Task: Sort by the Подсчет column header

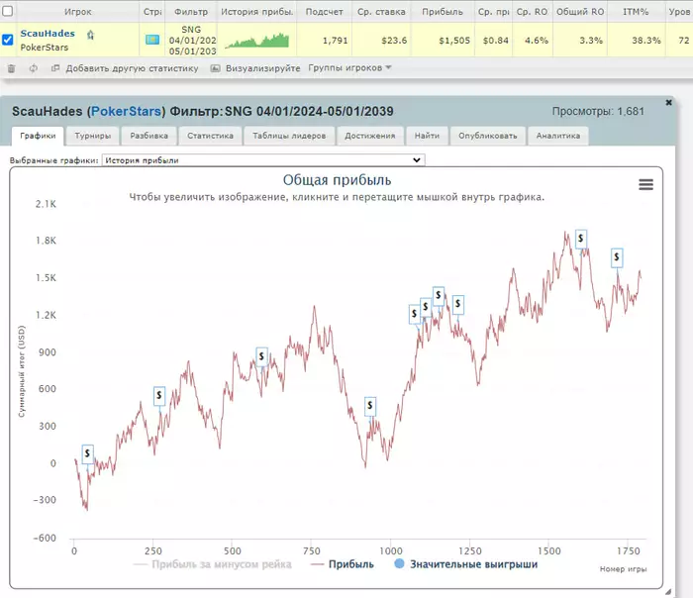Action: coord(324,12)
